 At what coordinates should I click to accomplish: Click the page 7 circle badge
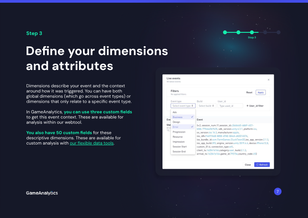tap(278, 191)
